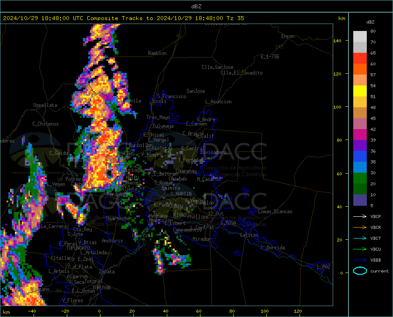Click the 'Tz 35' text in the header

pos(235,18)
